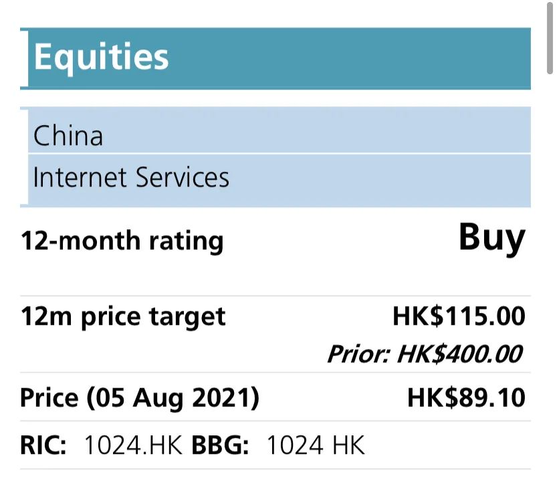Click the 1024 HK Bloomberg ticker

pyautogui.click(x=316, y=445)
